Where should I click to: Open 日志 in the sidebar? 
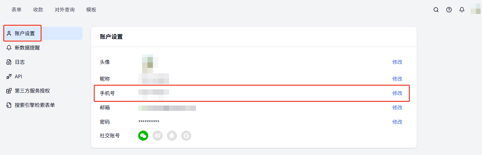pyautogui.click(x=20, y=62)
